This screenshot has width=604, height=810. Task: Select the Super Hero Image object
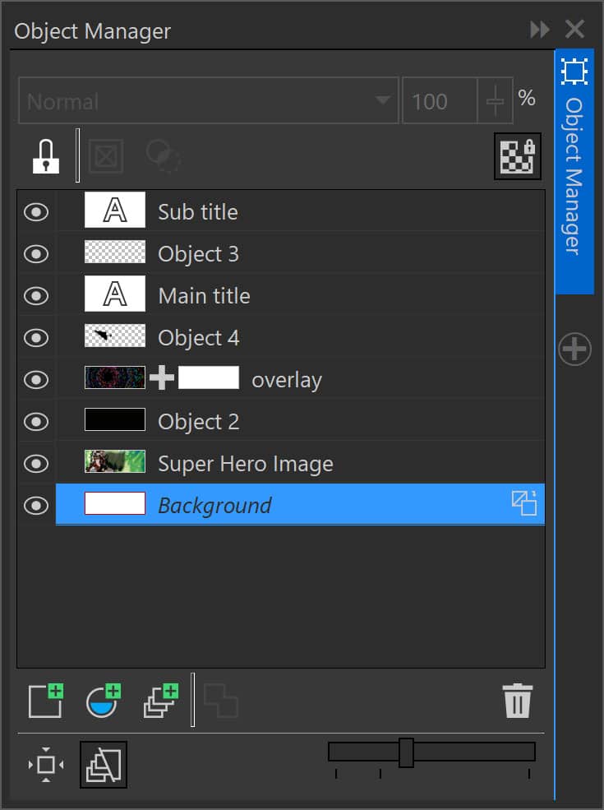pos(300,463)
